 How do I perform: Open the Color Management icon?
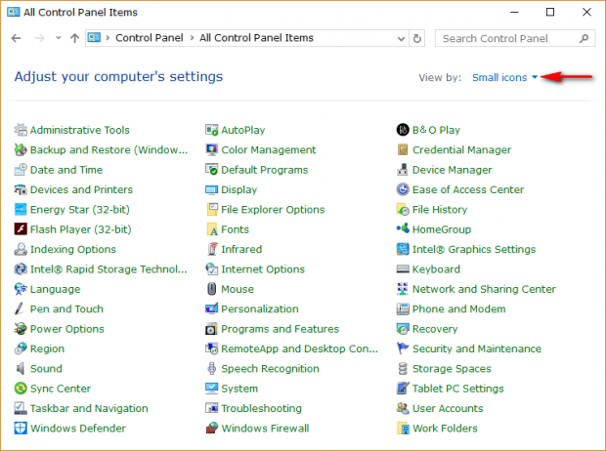click(x=211, y=149)
